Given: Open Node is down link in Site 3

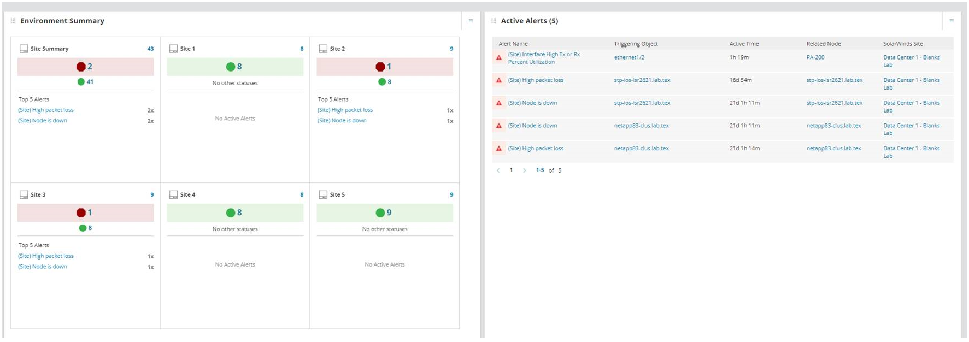Looking at the screenshot, I should click(x=43, y=267).
